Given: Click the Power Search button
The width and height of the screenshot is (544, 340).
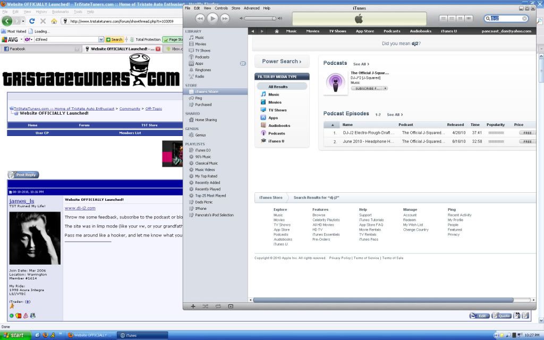Looking at the screenshot, I should pos(282,62).
